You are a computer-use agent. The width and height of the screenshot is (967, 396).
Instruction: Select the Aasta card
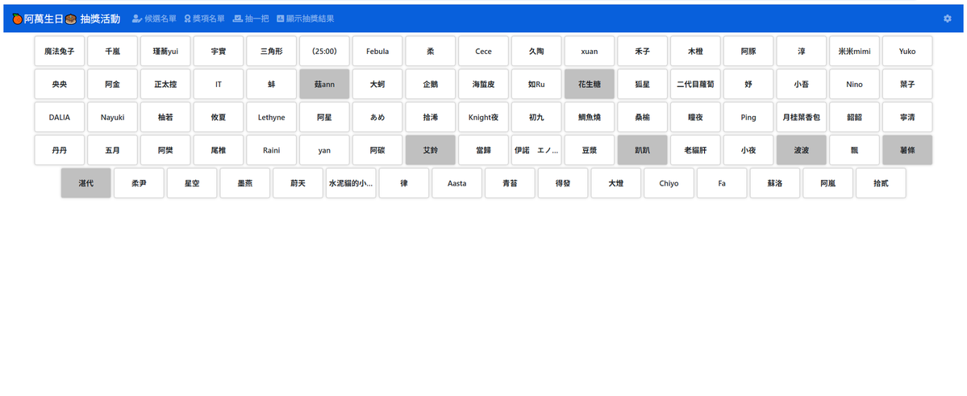point(457,183)
